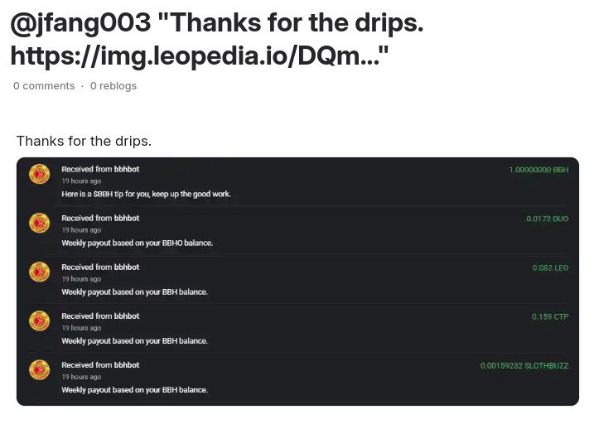Image resolution: width=594 pixels, height=424 pixels.
Task: Click the "Weekly payout based on your BBHO balance" memo
Action: coord(138,243)
